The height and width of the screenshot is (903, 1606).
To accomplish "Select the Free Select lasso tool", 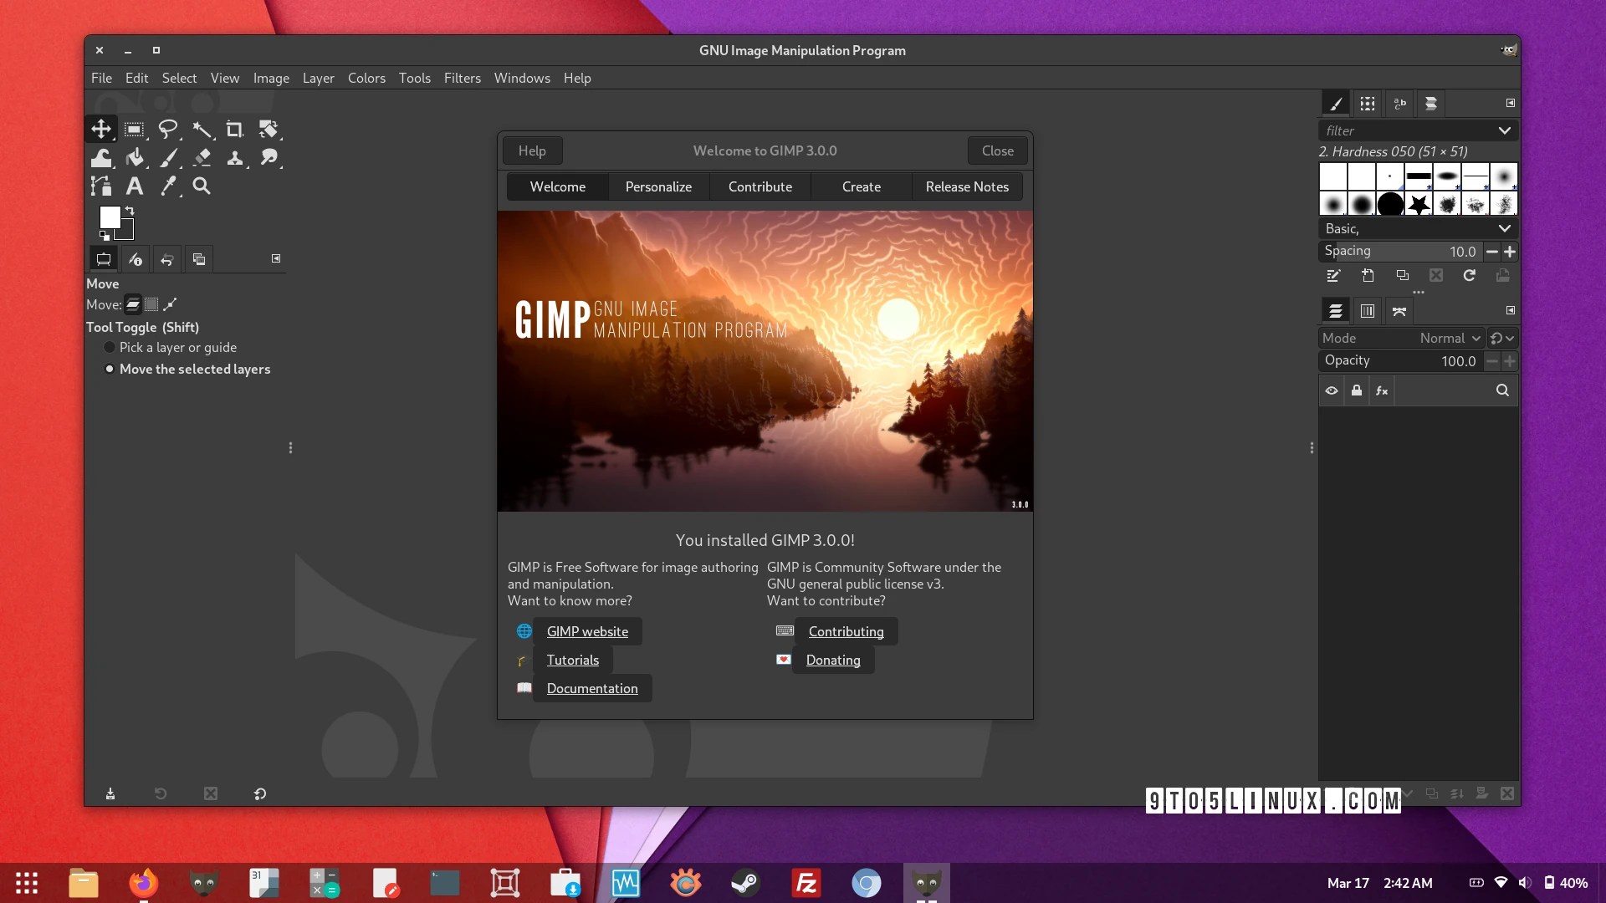I will pos(167,130).
